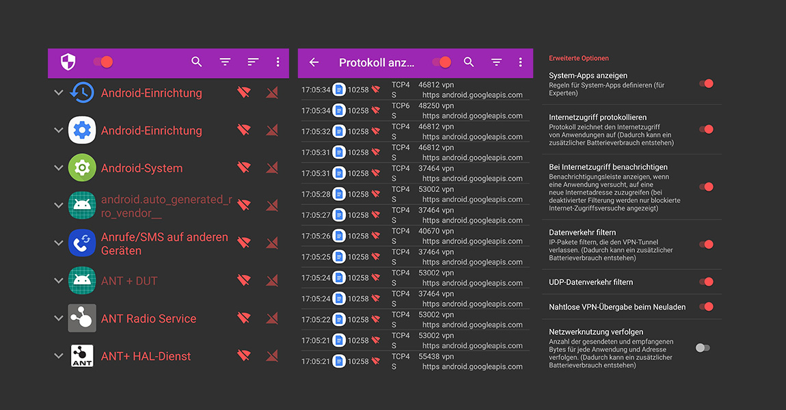Open the log entry at 17:05:28
This screenshot has height=410, width=786.
click(x=415, y=194)
